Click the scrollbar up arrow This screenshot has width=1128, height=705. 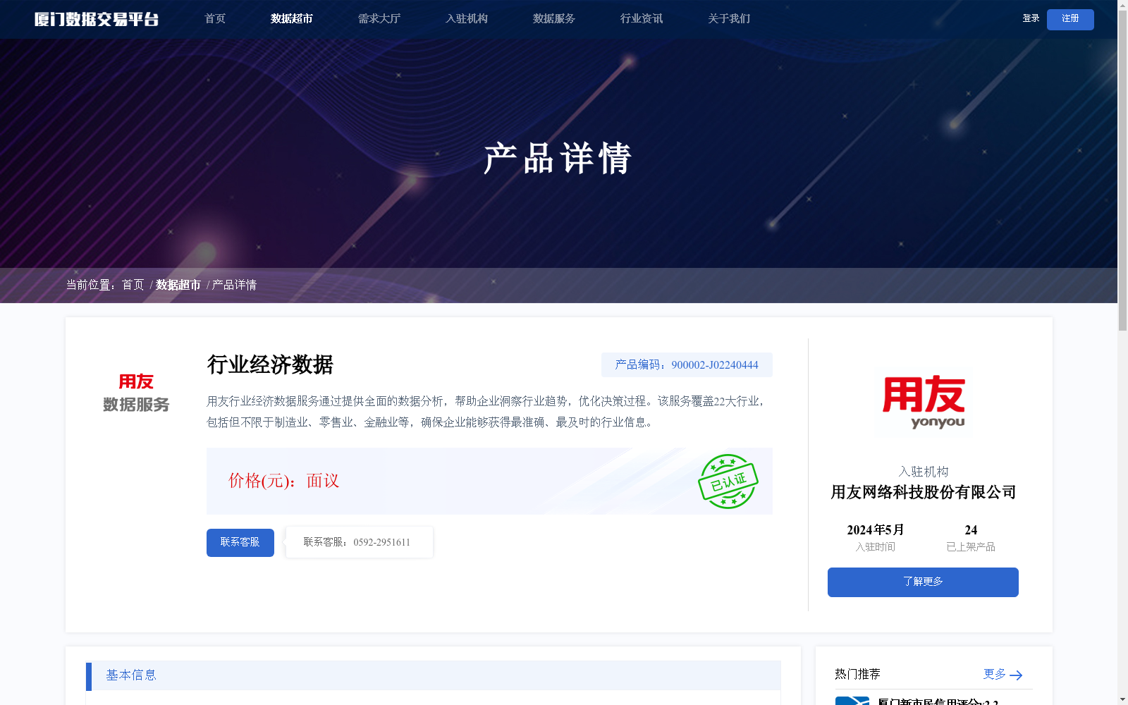(1122, 6)
